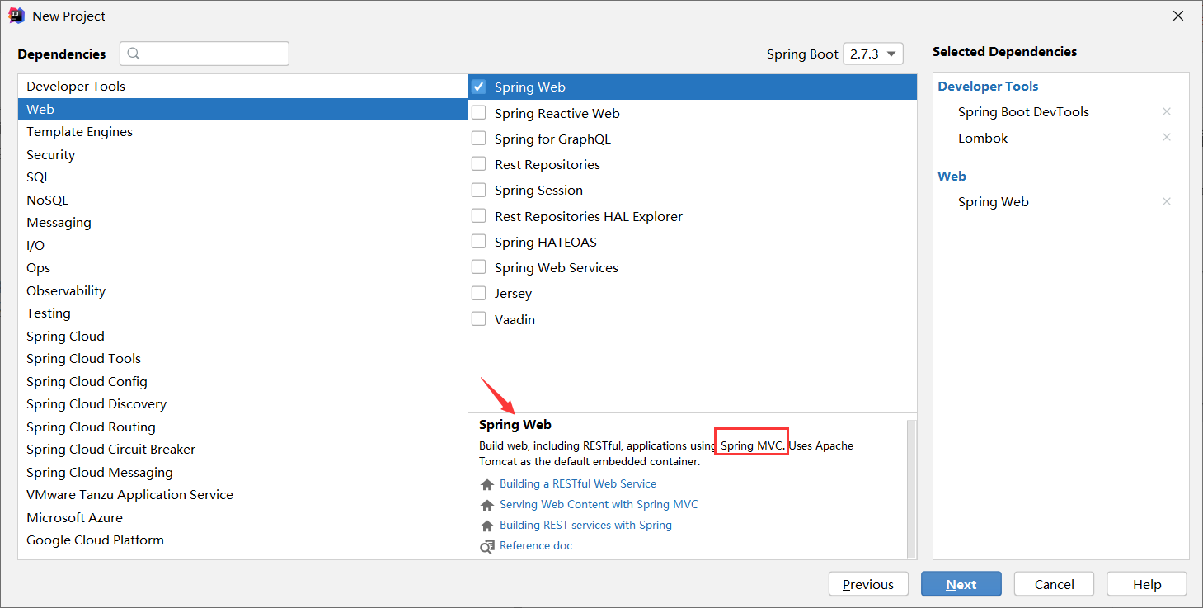The width and height of the screenshot is (1203, 608).
Task: Check Rest Repositories HAL Explorer
Action: pyautogui.click(x=479, y=216)
